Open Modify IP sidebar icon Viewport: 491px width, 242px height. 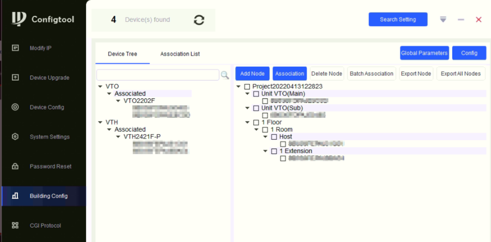click(x=15, y=48)
